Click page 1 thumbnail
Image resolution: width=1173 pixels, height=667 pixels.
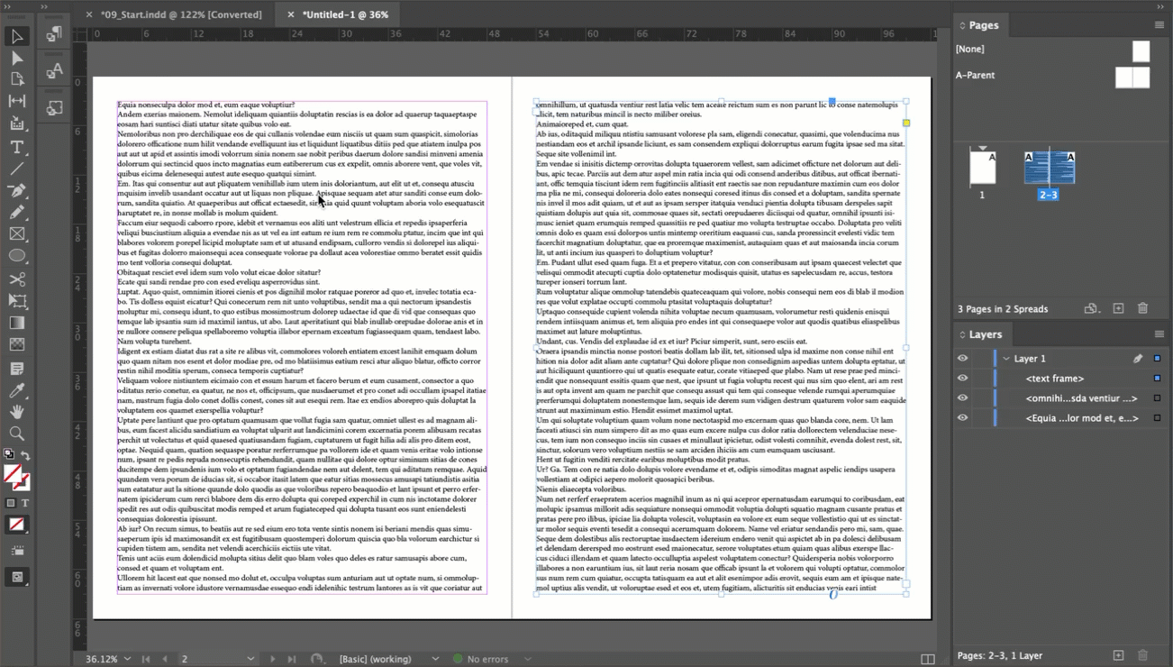pyautogui.click(x=982, y=169)
